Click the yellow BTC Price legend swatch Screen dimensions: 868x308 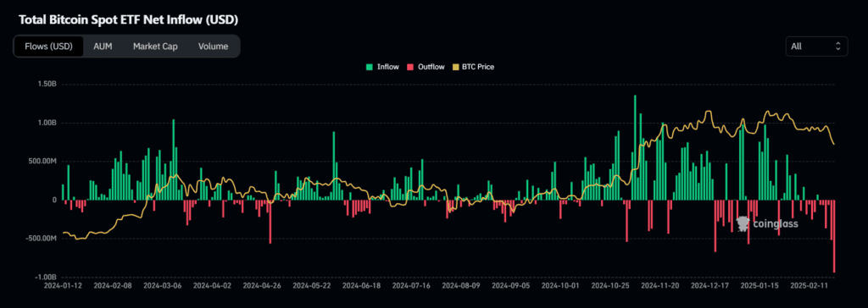455,67
